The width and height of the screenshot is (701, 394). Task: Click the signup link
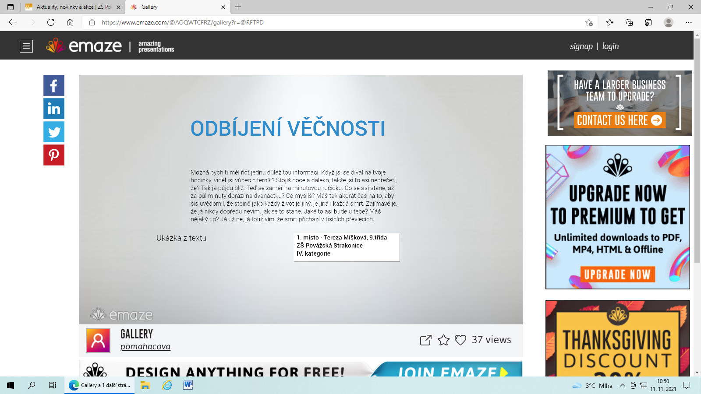581,46
